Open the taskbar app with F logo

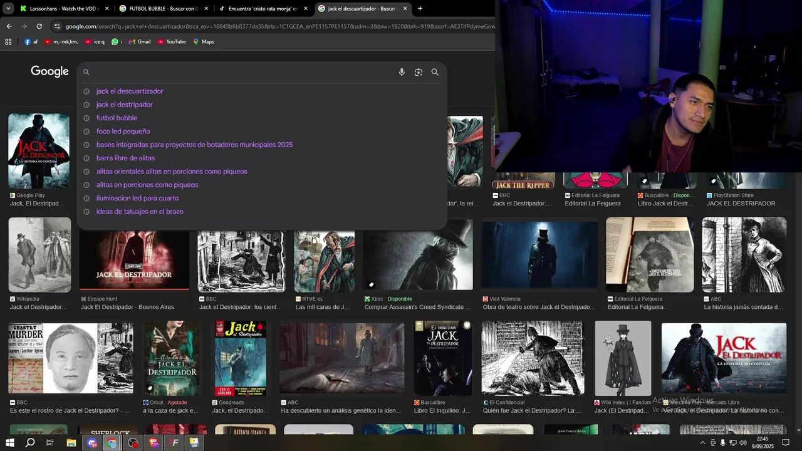175,443
